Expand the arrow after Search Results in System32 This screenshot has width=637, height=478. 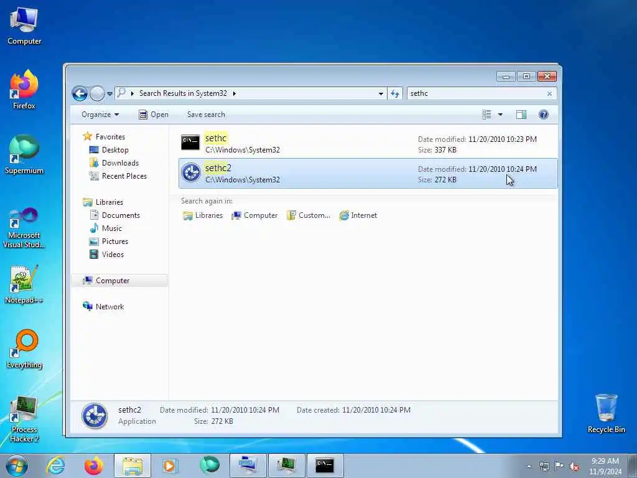pos(235,93)
